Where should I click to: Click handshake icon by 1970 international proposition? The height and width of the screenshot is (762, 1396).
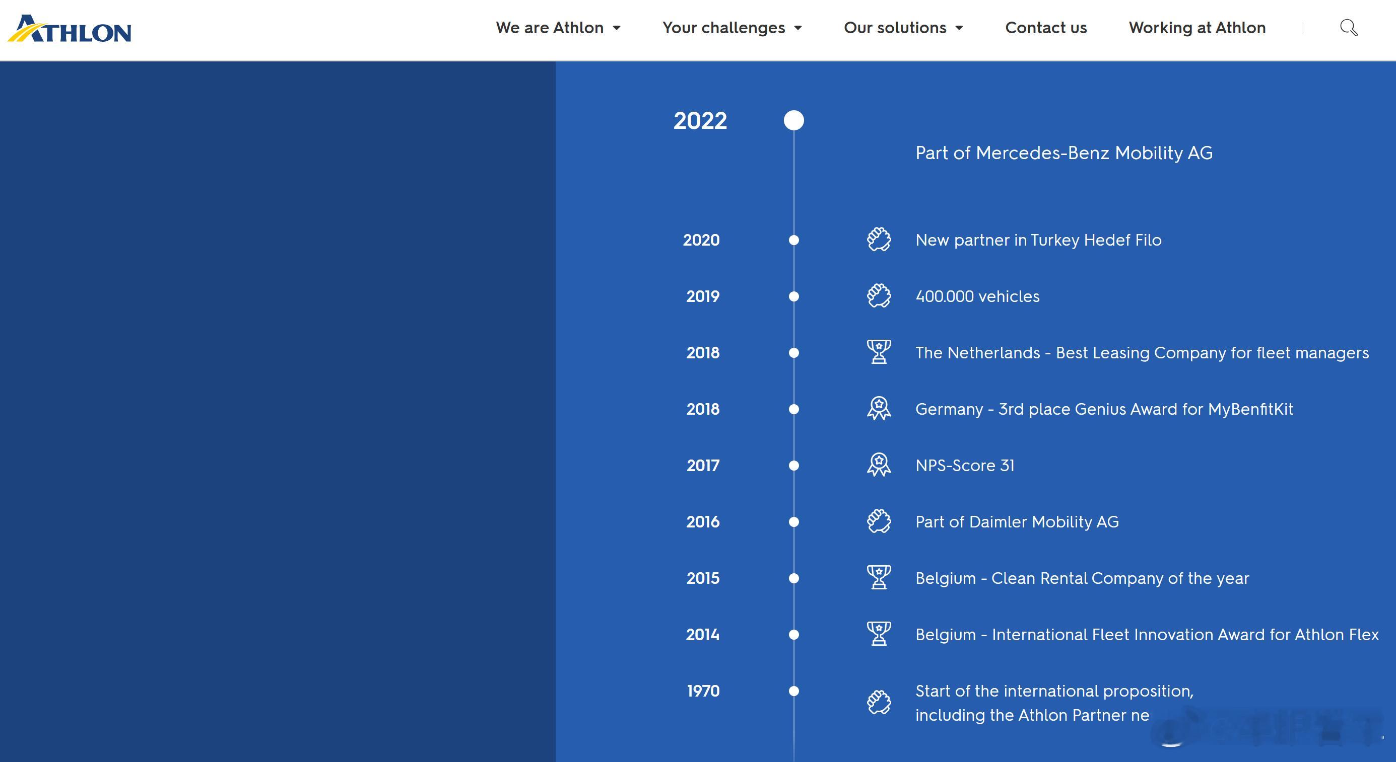click(x=879, y=703)
